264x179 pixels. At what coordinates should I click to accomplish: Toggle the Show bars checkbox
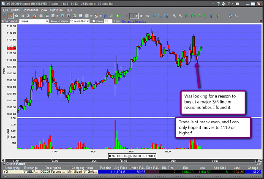click(x=94, y=21)
